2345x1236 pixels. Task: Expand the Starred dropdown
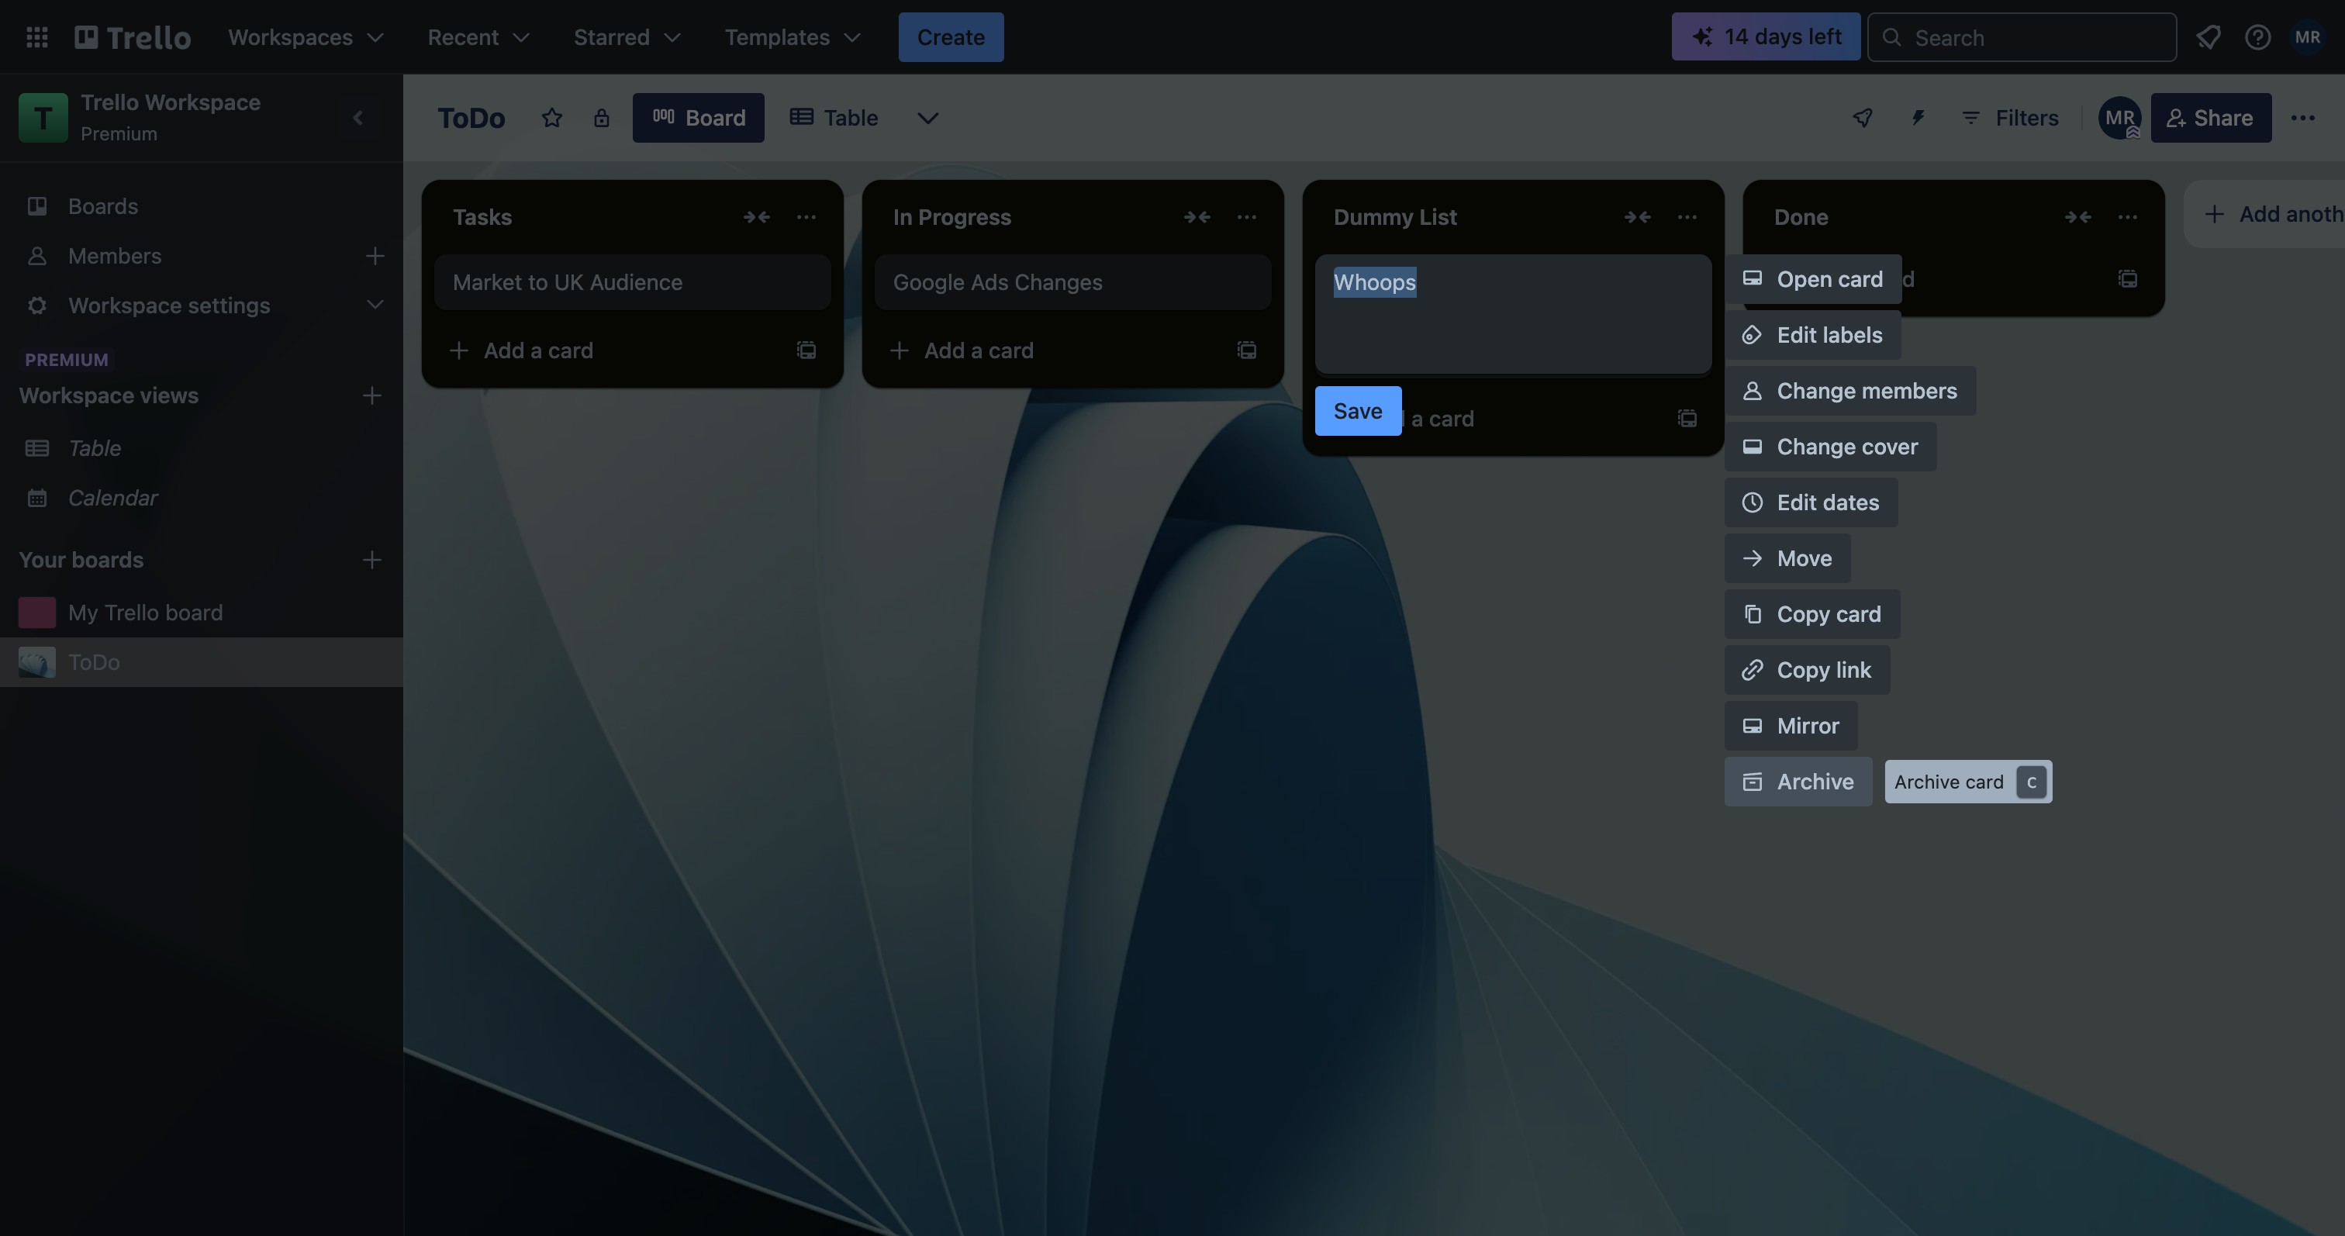click(x=627, y=37)
